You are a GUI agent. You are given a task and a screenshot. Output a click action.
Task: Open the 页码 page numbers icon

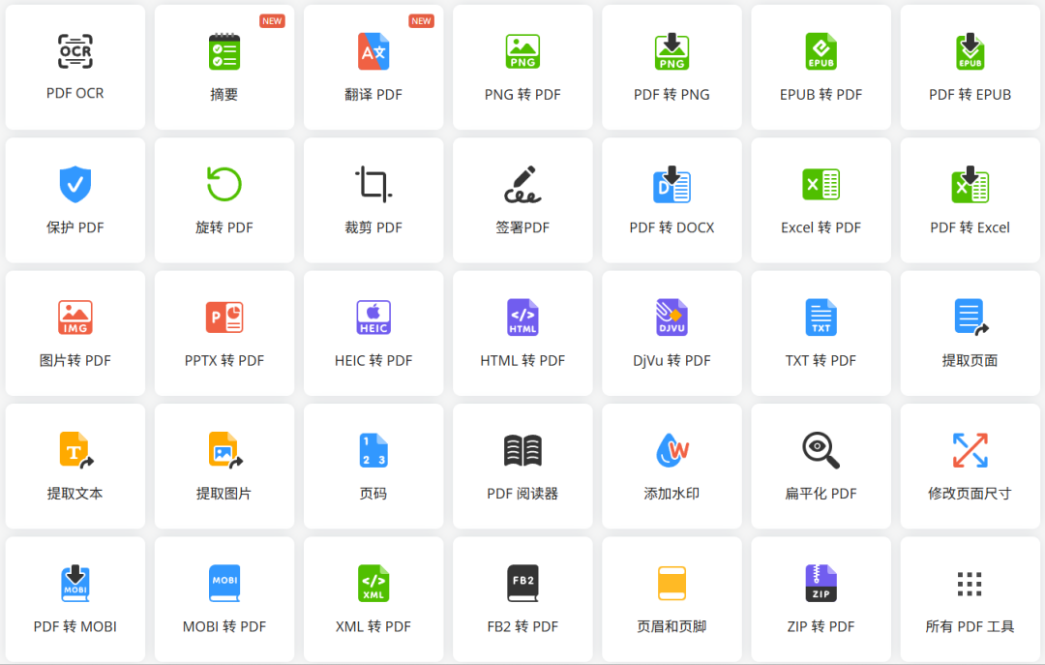[x=373, y=450]
